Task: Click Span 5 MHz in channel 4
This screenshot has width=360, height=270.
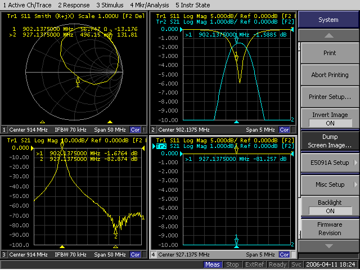Action: (260, 255)
